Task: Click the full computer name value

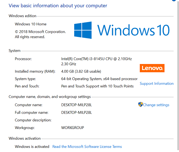Action: [76, 113]
